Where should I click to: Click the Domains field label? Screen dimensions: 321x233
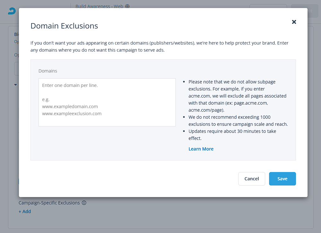(48, 71)
